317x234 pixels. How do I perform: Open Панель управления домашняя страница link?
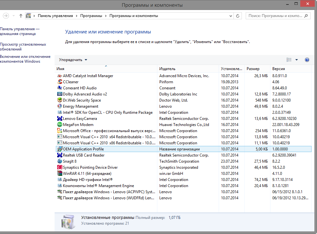[x=20, y=32]
